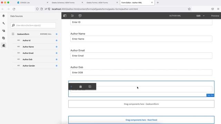Image resolution: width=221 pixels, height=124 pixels.
Task: Toggle the side panel icon in editor toolbar
Action: tap(65, 16)
